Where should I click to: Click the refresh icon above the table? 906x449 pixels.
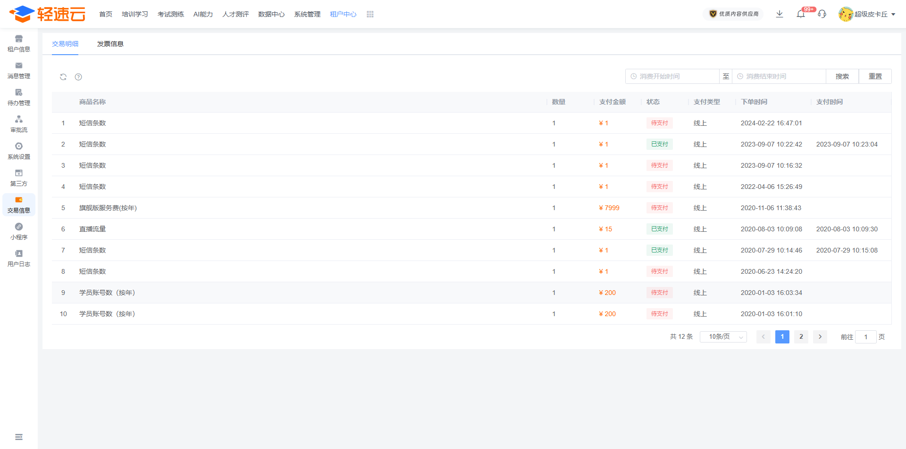point(63,77)
